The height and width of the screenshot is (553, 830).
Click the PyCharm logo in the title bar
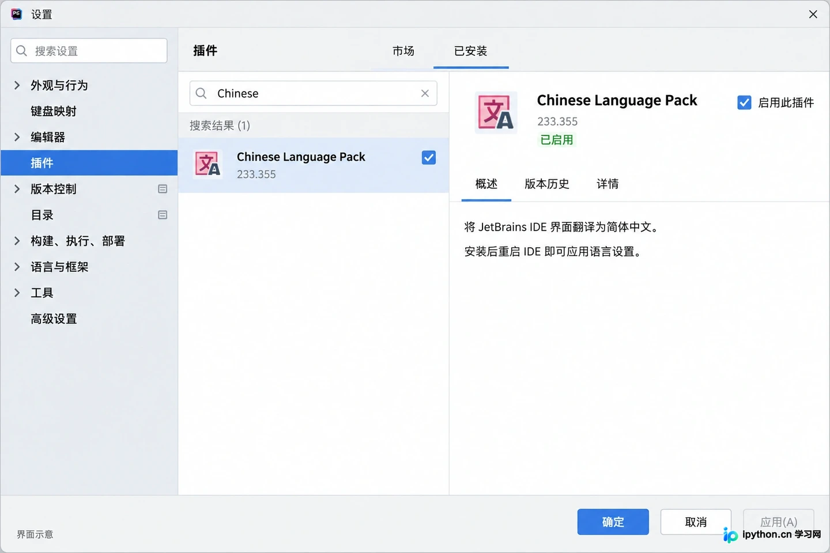[16, 14]
